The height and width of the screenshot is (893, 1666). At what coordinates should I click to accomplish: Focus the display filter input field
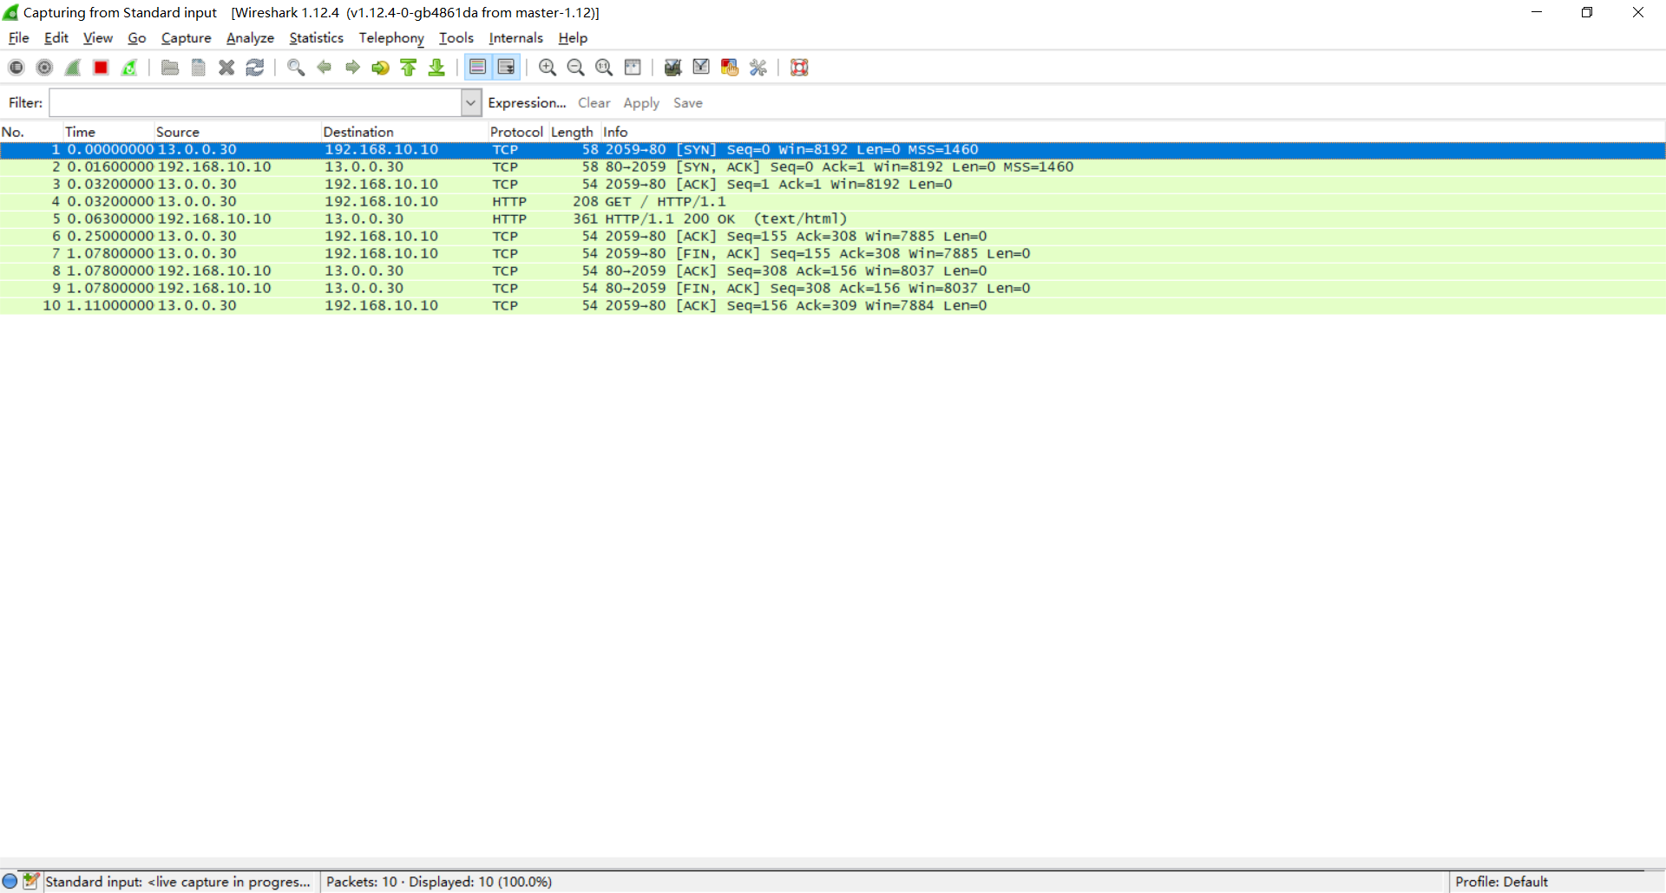256,103
